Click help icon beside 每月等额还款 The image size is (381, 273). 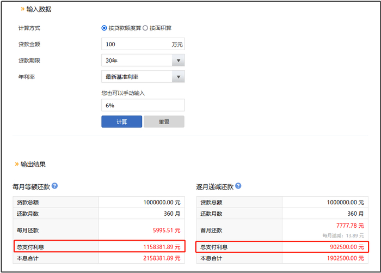click(x=54, y=186)
